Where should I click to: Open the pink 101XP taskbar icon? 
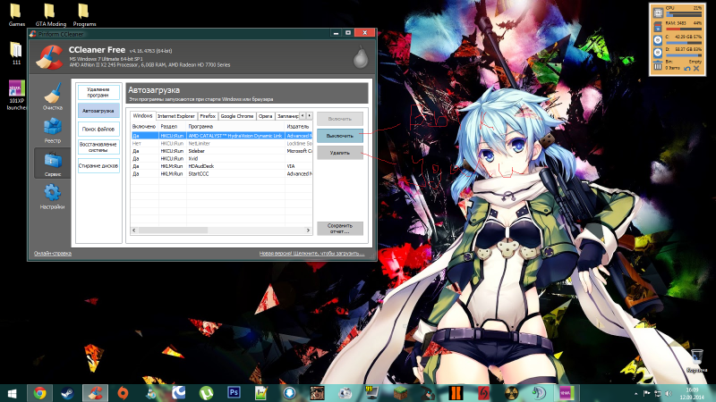[567, 393]
